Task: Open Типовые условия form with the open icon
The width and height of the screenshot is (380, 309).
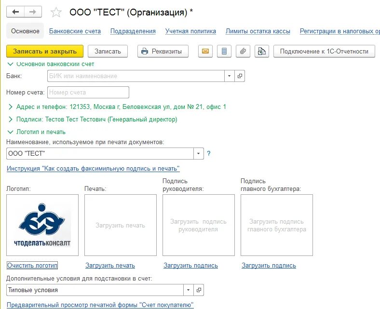Action: (199, 290)
